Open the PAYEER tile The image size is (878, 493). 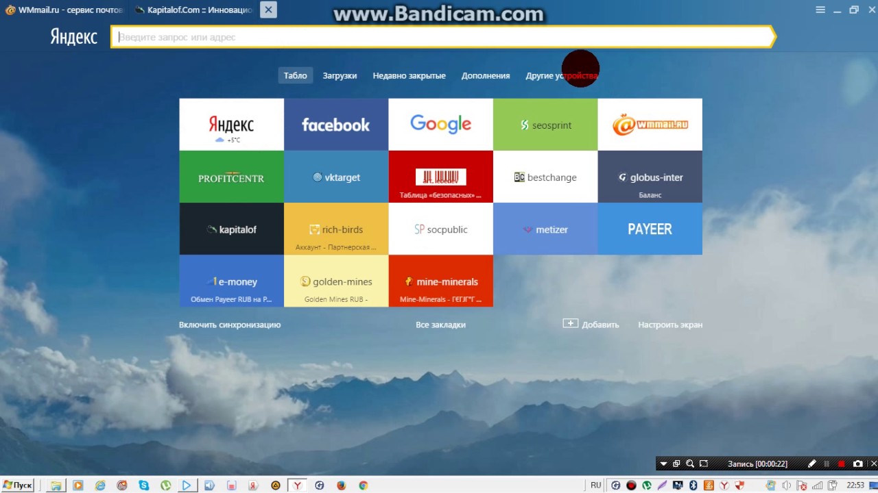pyautogui.click(x=650, y=229)
